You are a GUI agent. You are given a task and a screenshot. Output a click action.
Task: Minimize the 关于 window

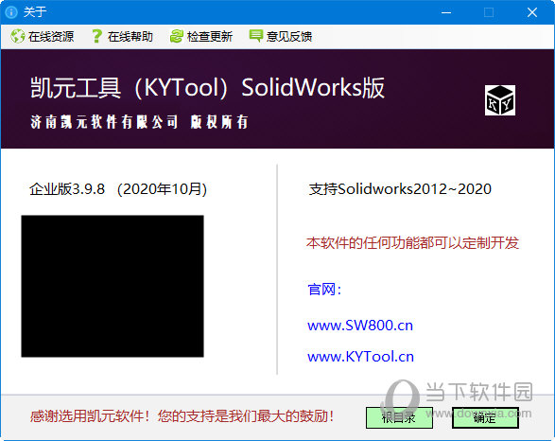tap(446, 12)
